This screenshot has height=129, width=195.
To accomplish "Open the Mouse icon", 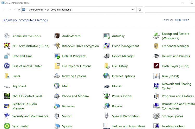I will (x=107, y=86).
